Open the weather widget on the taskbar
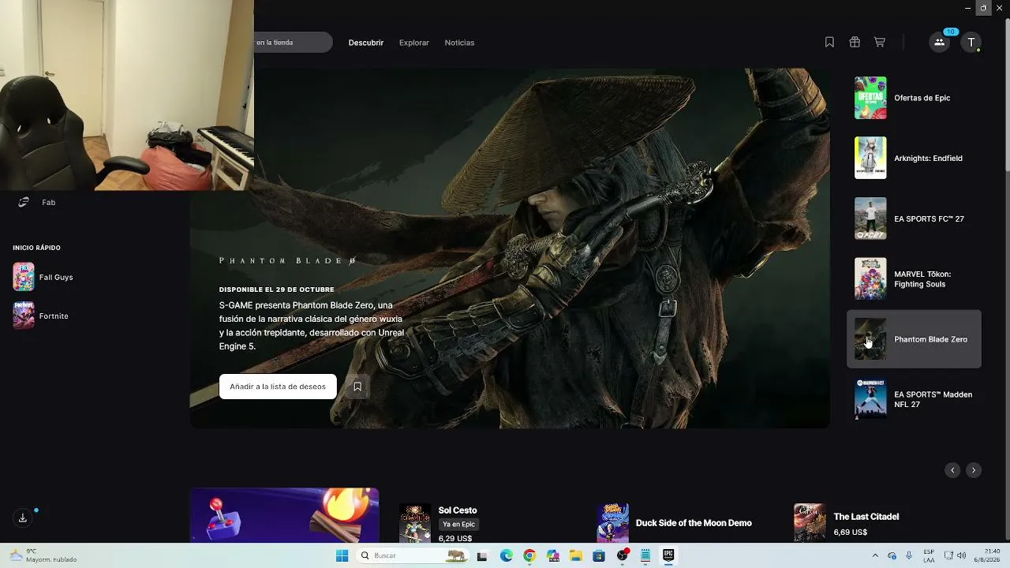The image size is (1010, 568). pos(43,555)
